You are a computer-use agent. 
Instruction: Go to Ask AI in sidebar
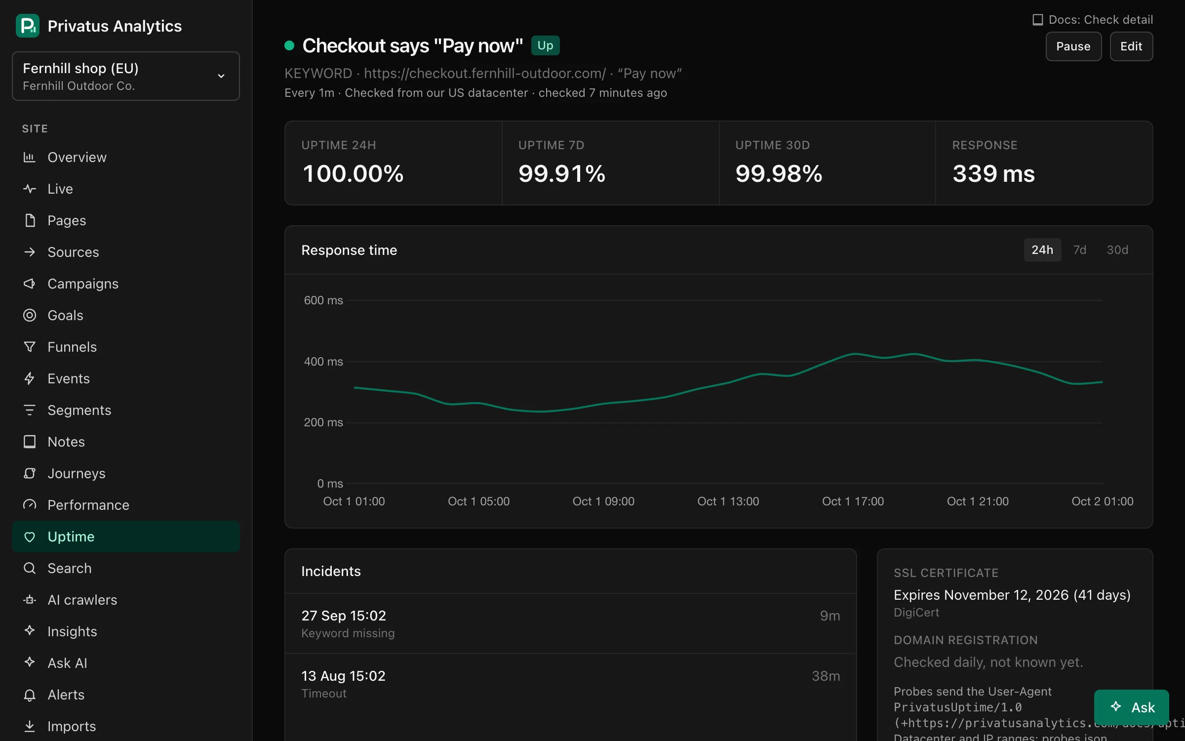tap(126, 663)
